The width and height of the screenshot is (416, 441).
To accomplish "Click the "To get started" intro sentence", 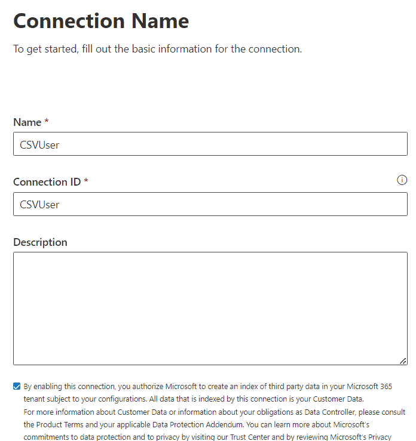I will tap(157, 49).
